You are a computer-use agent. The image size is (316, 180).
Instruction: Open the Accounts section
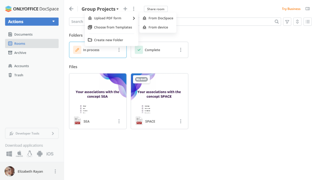click(22, 66)
